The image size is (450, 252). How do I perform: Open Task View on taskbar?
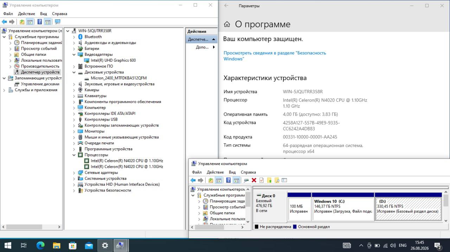pos(24,245)
